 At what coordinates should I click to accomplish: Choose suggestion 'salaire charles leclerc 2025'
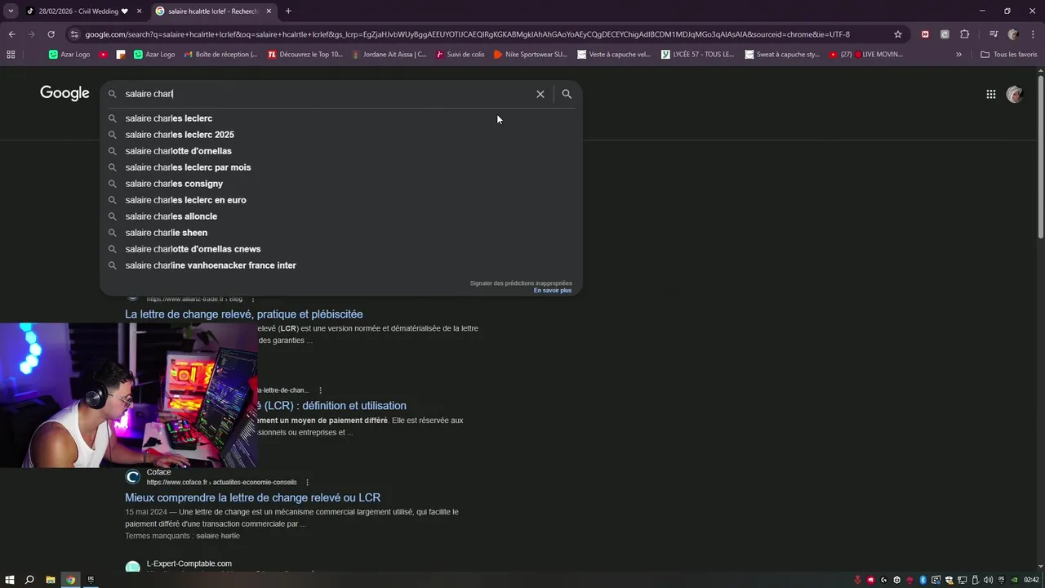tap(341, 135)
